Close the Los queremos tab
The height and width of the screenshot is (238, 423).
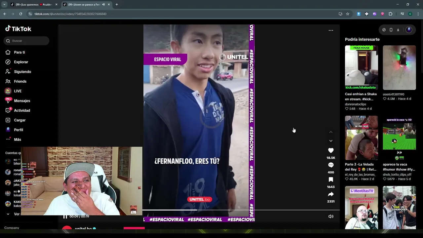click(x=57, y=5)
